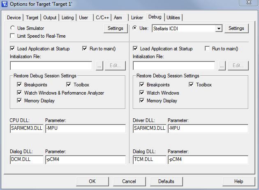Switch to the Utilities tab
The height and width of the screenshot is (190, 259).
(173, 18)
